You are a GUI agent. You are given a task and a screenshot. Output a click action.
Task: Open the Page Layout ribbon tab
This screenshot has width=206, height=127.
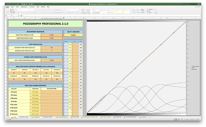[x=24, y=7]
